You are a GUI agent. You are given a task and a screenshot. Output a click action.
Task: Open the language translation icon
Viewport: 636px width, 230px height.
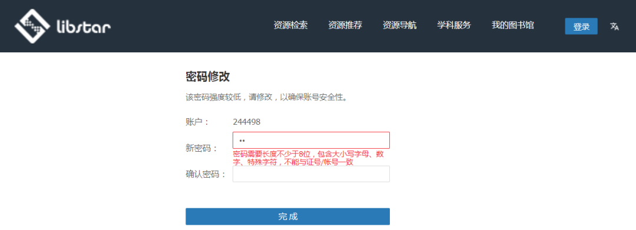pyautogui.click(x=614, y=26)
